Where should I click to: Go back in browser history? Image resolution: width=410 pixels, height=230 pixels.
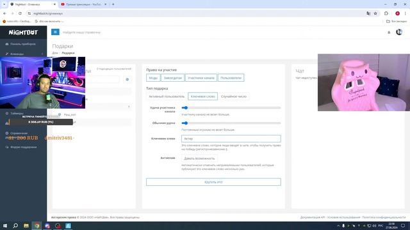pyautogui.click(x=4, y=13)
